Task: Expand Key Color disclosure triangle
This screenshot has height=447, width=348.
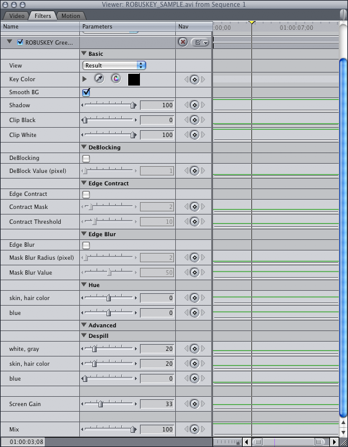Action: 84,79
